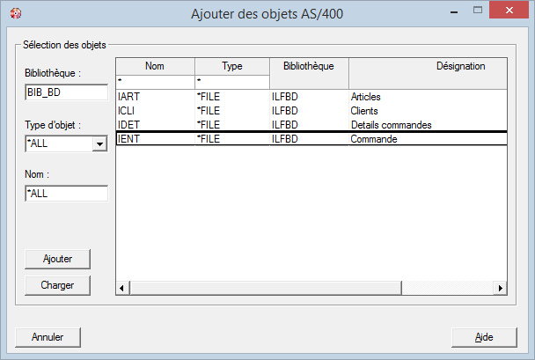Sort by the Nom column header

[x=155, y=66]
